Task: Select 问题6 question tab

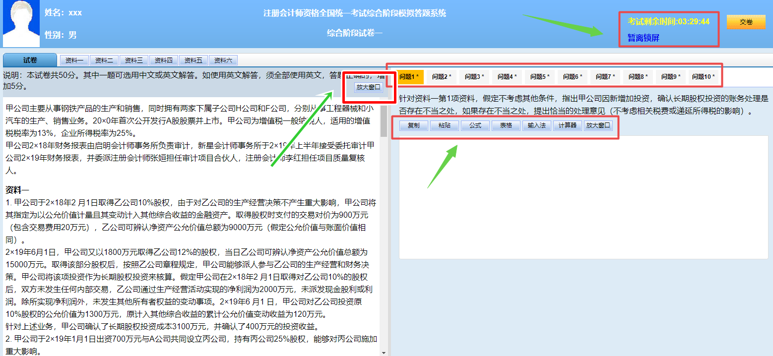Action: click(573, 77)
